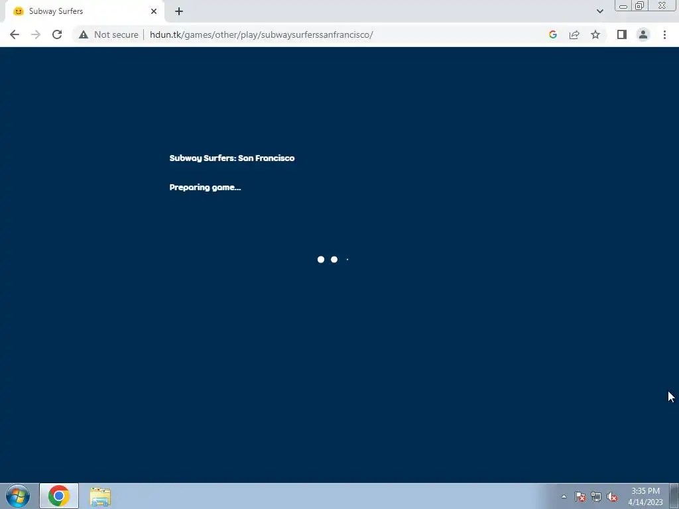
Task: Minimize the Chrome window
Action: tap(623, 5)
